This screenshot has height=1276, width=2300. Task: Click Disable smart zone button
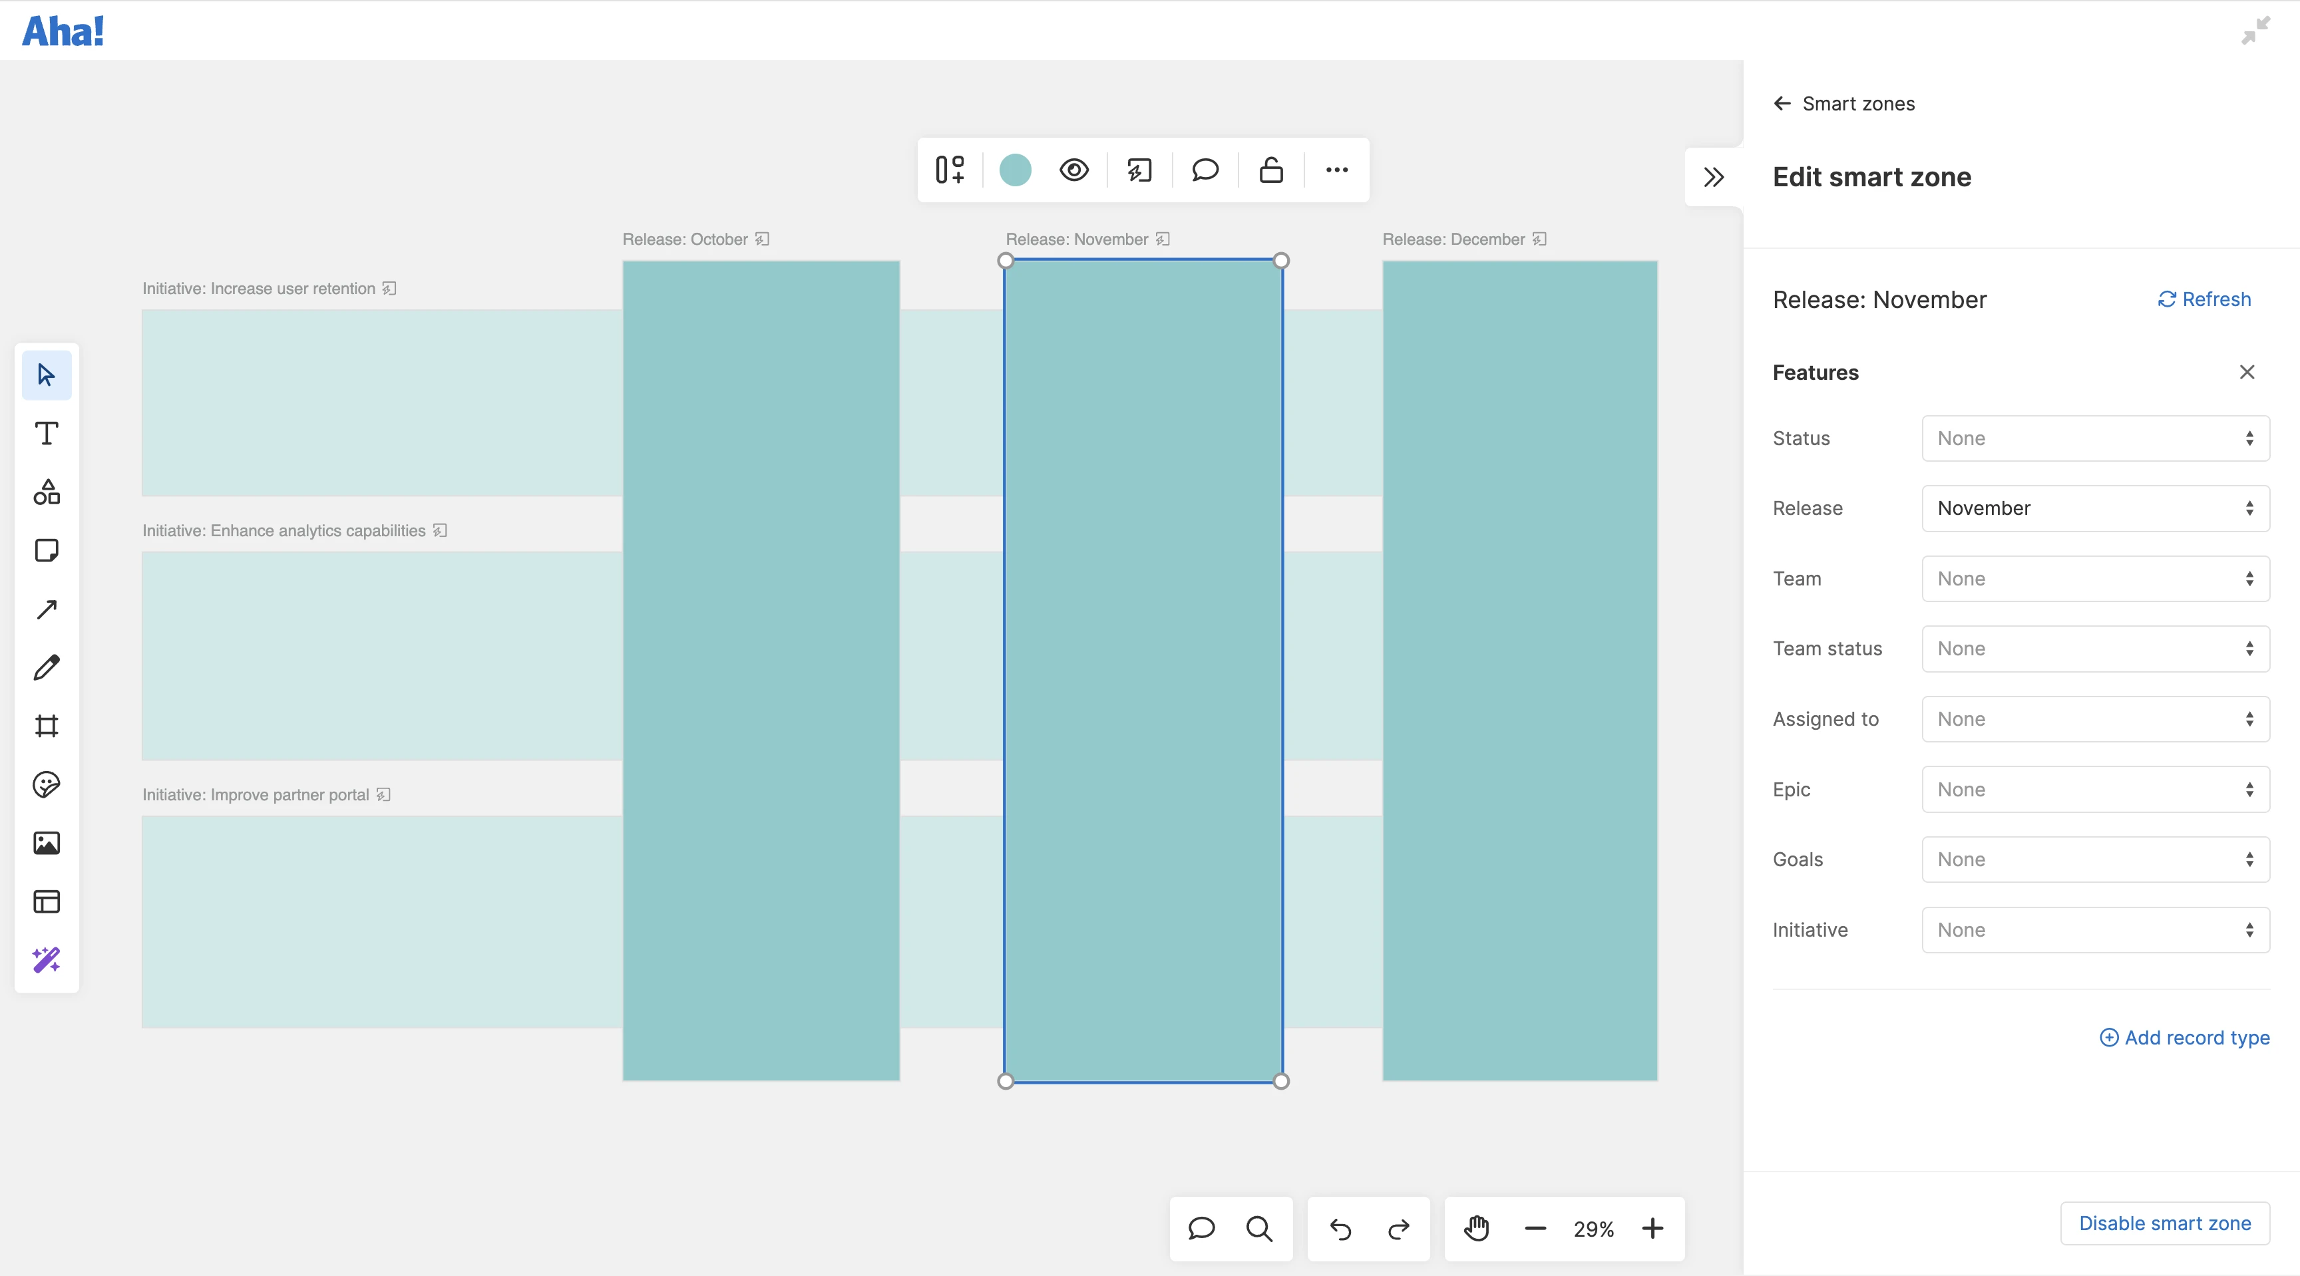tap(2164, 1223)
